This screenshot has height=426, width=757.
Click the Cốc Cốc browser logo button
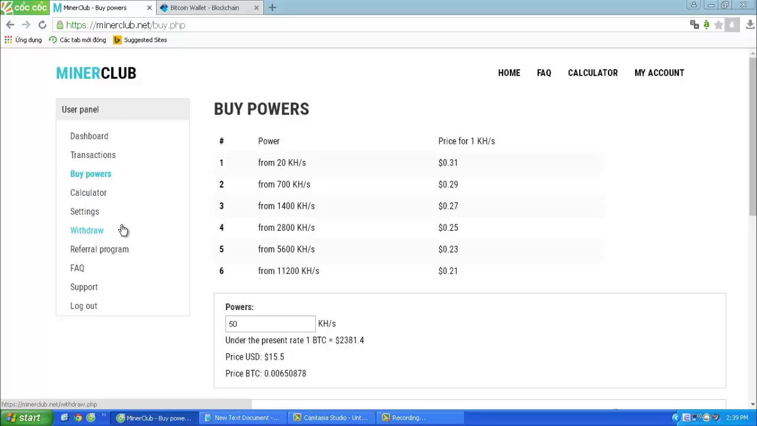25,7
